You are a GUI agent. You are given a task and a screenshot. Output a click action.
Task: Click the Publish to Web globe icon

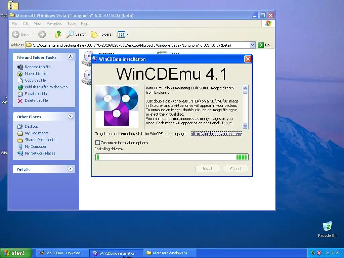(x=20, y=87)
